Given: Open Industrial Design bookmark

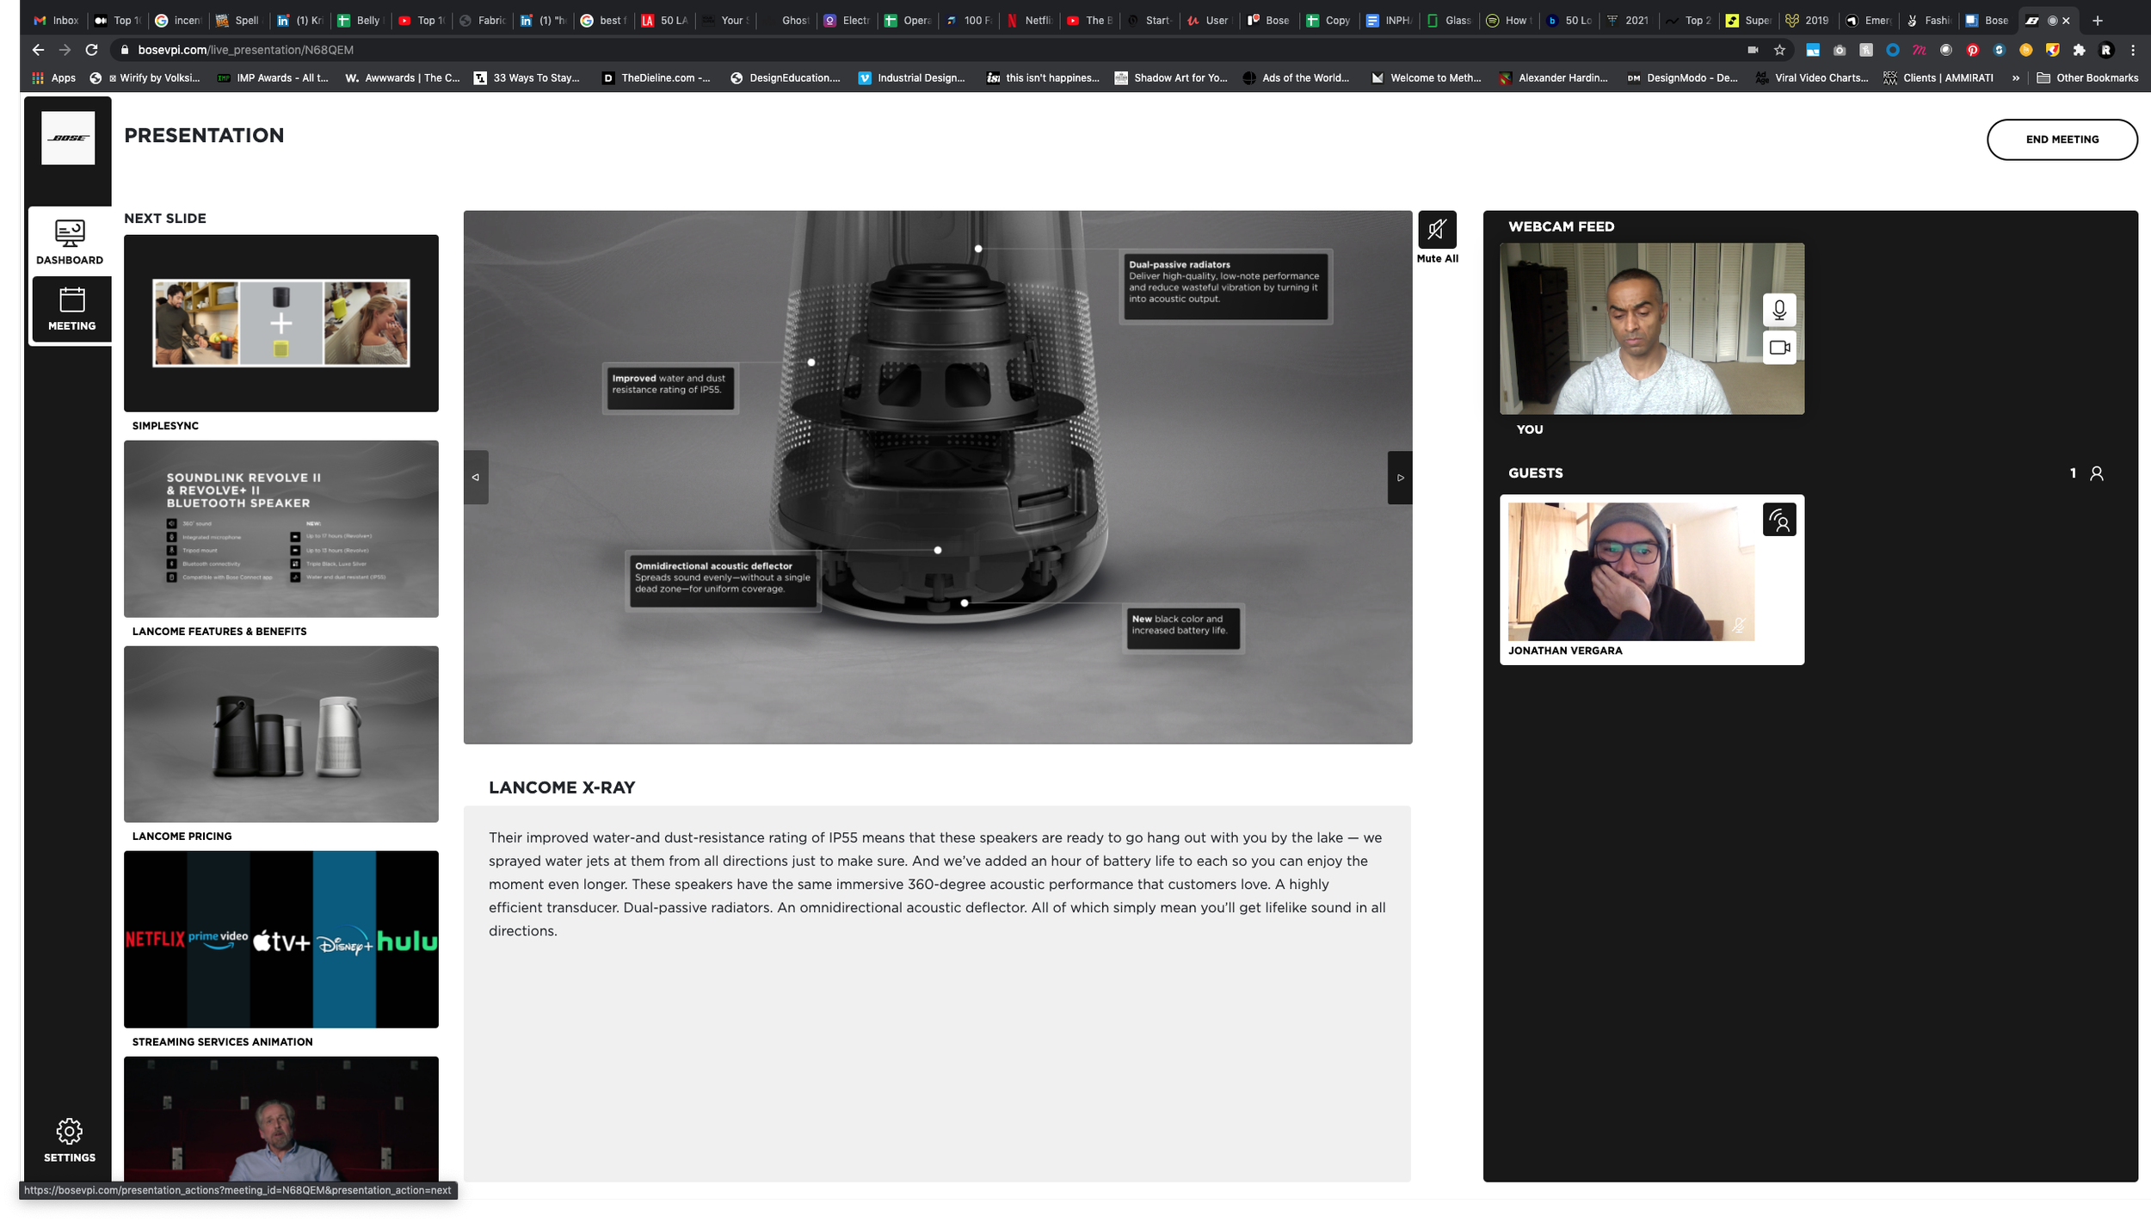Looking at the screenshot, I should click(911, 78).
